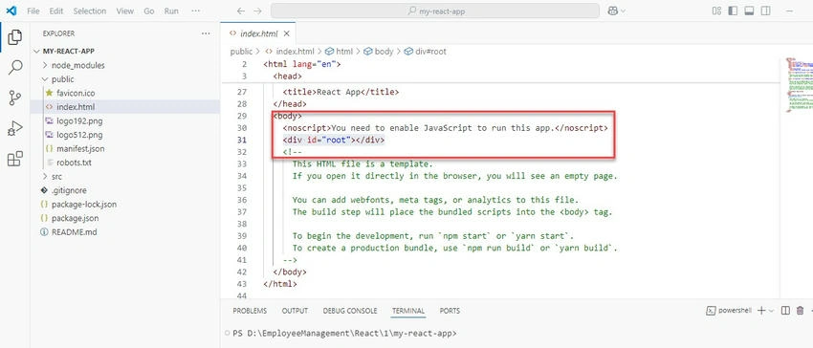Switch to the DEBUG CONSOLE tab
Screen dimensions: 813x348
pyautogui.click(x=350, y=311)
